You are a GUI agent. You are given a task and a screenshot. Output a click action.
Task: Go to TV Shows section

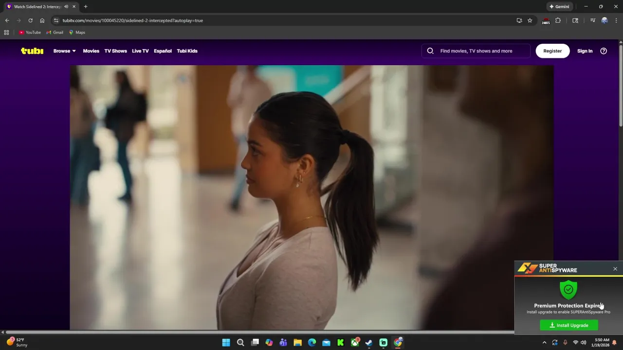pyautogui.click(x=115, y=51)
